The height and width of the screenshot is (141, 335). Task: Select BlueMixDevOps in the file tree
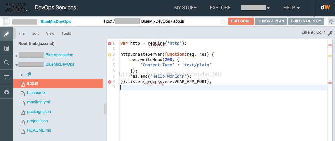60,64
